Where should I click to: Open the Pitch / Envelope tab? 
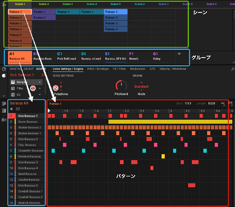click(98, 69)
